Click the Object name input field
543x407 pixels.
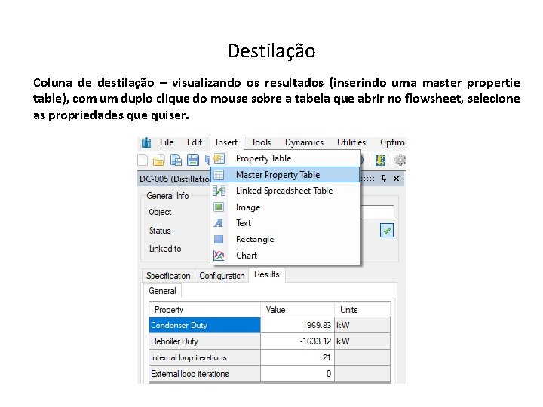(x=377, y=212)
